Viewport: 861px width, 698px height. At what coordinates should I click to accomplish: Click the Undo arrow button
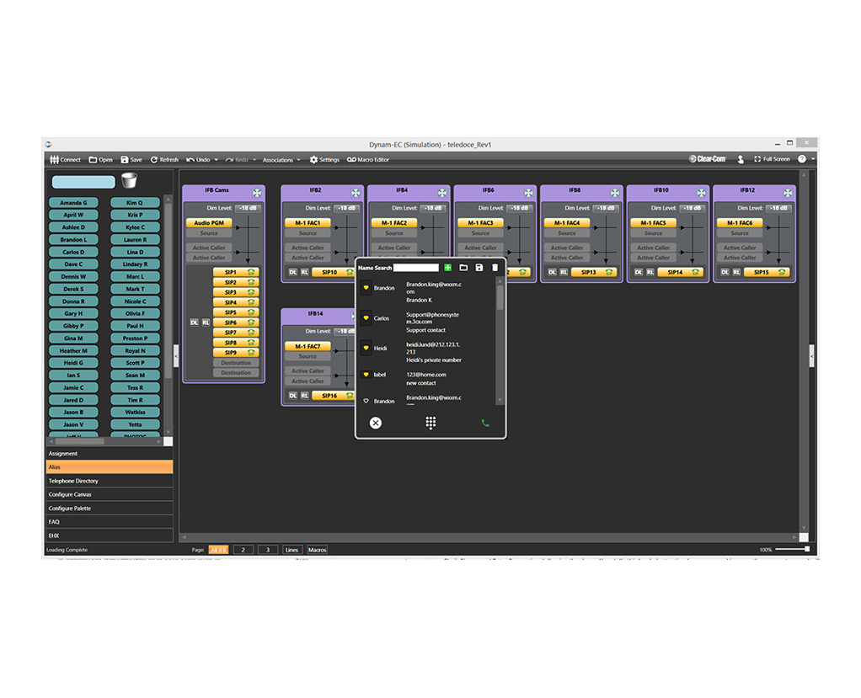click(x=198, y=160)
